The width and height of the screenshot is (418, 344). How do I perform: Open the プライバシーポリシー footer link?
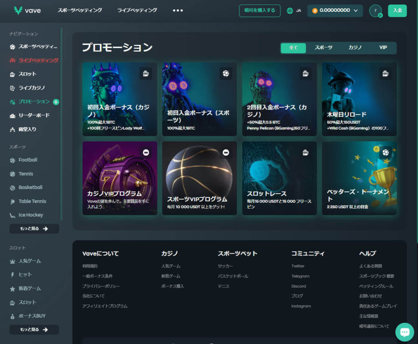[101, 286]
